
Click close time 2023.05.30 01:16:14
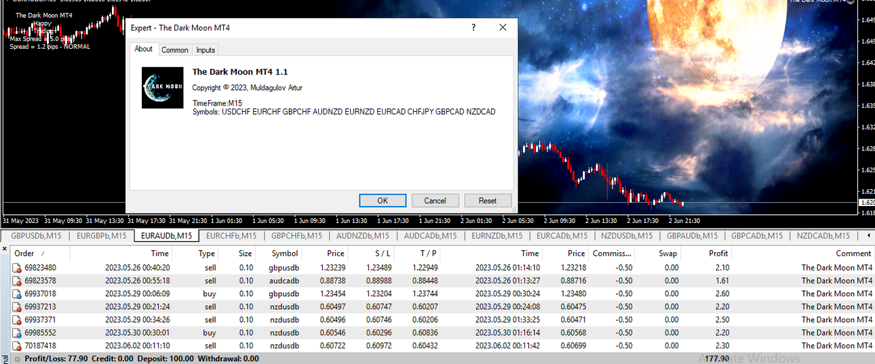[x=507, y=333]
